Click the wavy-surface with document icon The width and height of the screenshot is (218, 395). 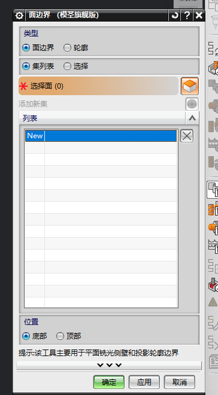tap(213, 247)
